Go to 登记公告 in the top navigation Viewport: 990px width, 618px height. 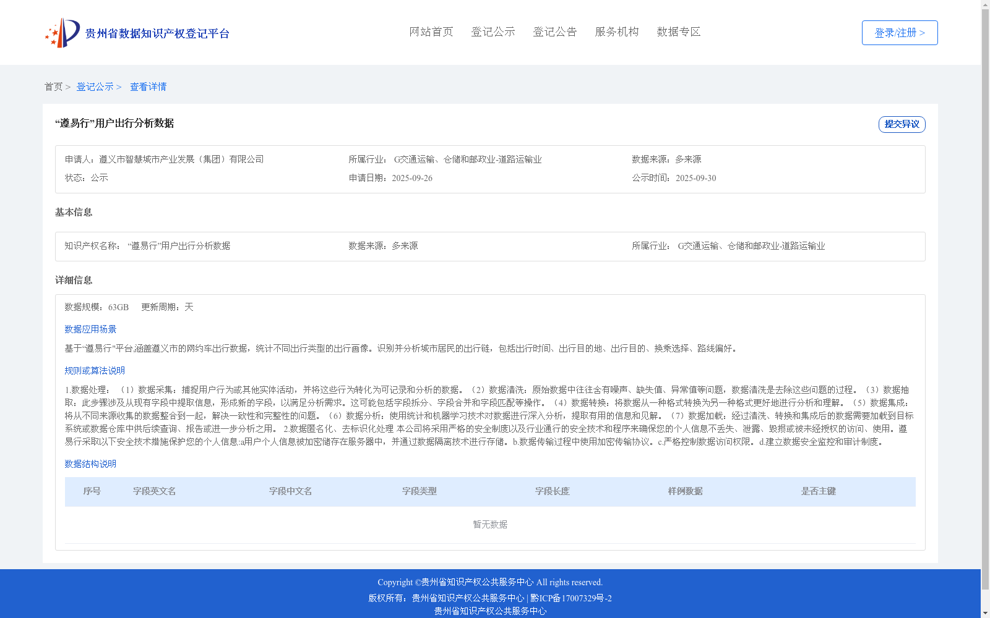click(x=555, y=32)
